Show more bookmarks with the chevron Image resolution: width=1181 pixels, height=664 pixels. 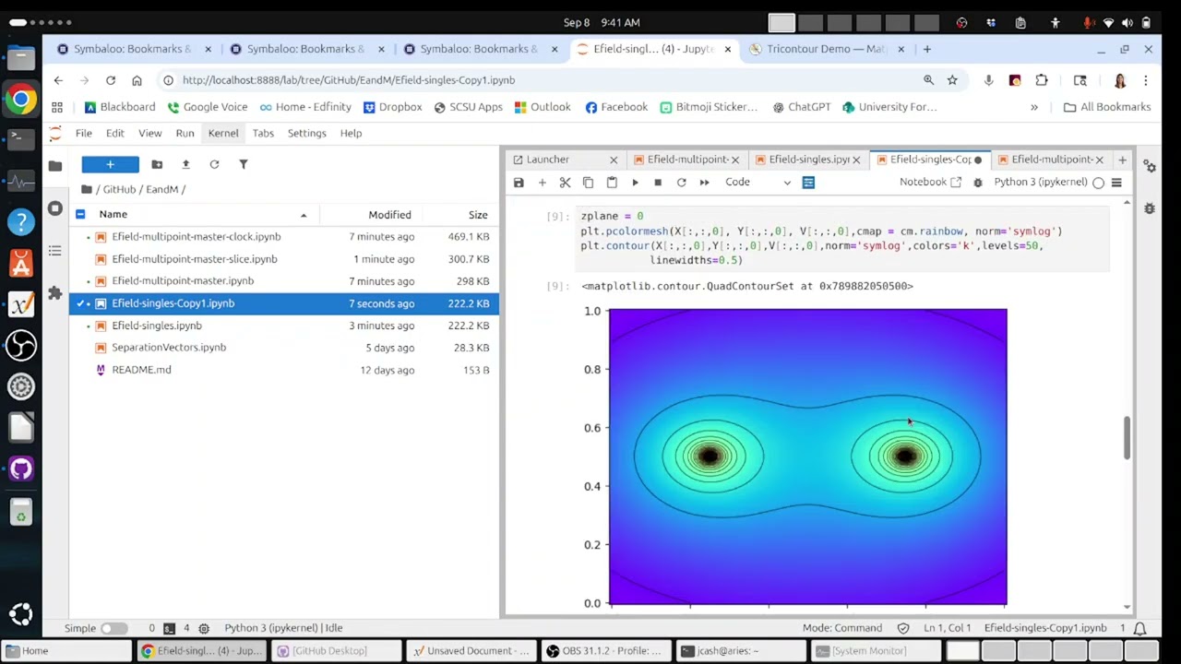[x=1033, y=107]
